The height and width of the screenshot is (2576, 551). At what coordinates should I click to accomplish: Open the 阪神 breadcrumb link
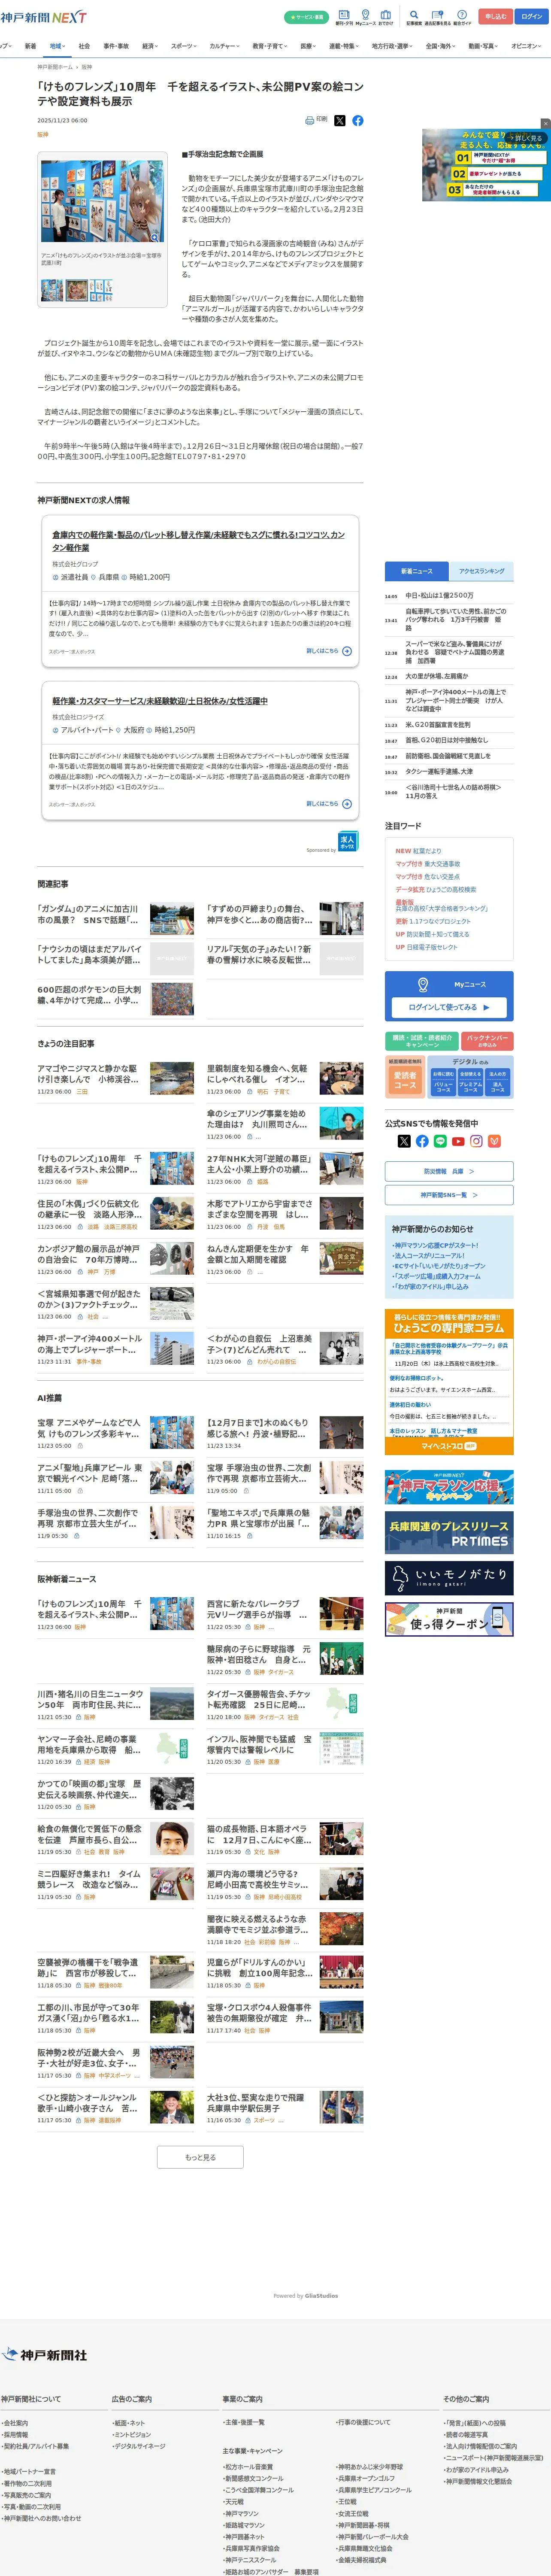87,67
